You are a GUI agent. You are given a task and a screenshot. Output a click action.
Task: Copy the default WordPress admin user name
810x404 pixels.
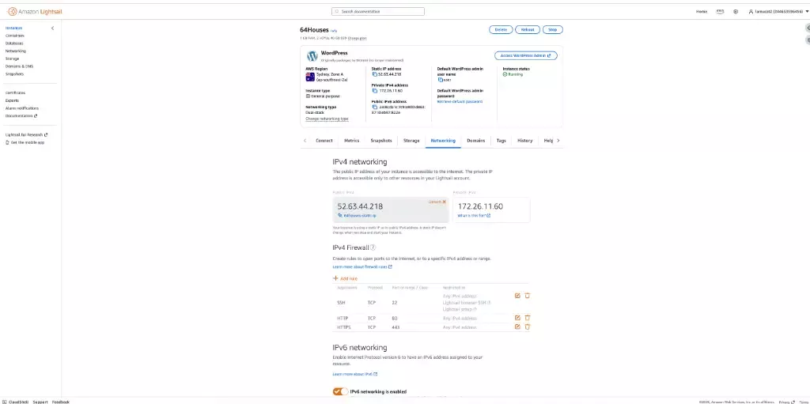tap(441, 80)
